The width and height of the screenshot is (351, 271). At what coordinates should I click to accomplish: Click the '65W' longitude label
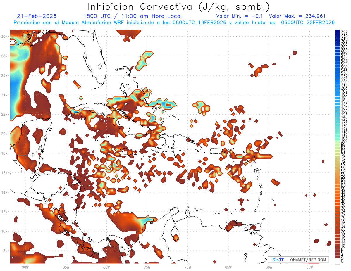coord(228,267)
